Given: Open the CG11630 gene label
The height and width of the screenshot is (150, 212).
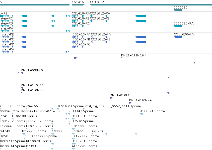Looking at the screenshot, I should tap(180, 7).
